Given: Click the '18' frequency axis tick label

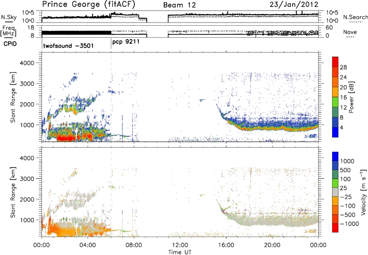Looking at the screenshot, I should coord(31,28).
